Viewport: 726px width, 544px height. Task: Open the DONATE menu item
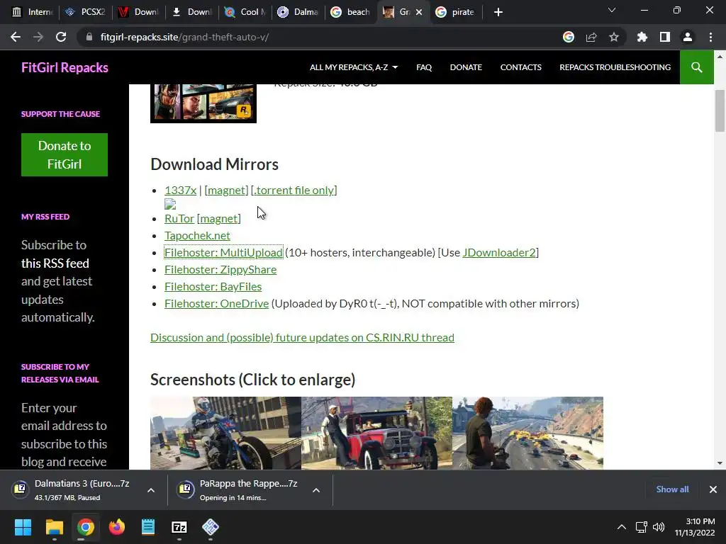(466, 67)
